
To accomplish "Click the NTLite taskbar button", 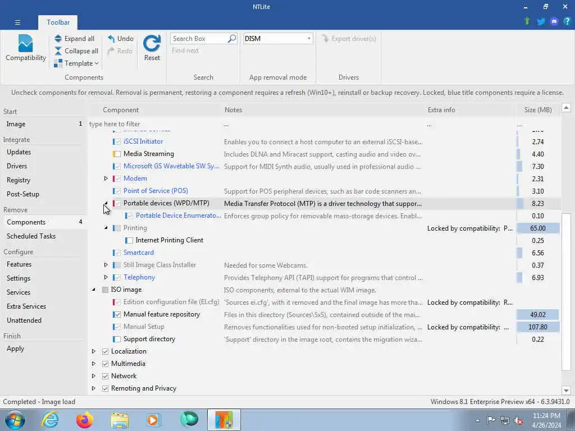I will 224,420.
